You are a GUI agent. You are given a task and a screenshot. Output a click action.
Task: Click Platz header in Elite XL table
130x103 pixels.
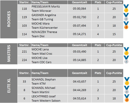[98, 73]
